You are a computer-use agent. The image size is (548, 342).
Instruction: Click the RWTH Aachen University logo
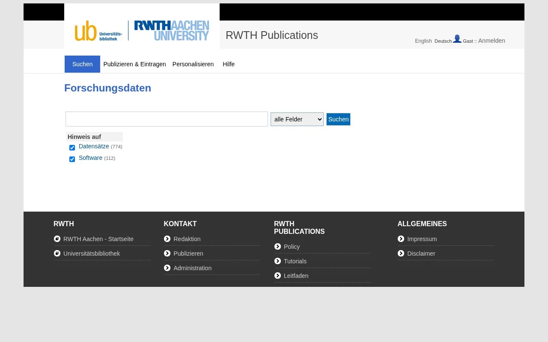coord(172,31)
